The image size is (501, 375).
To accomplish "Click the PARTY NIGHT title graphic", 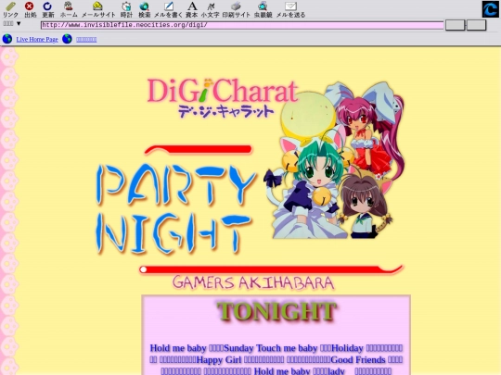I will [x=175, y=209].
